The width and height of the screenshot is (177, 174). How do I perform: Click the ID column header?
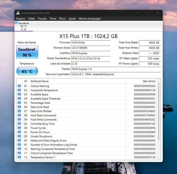(x=25, y=81)
